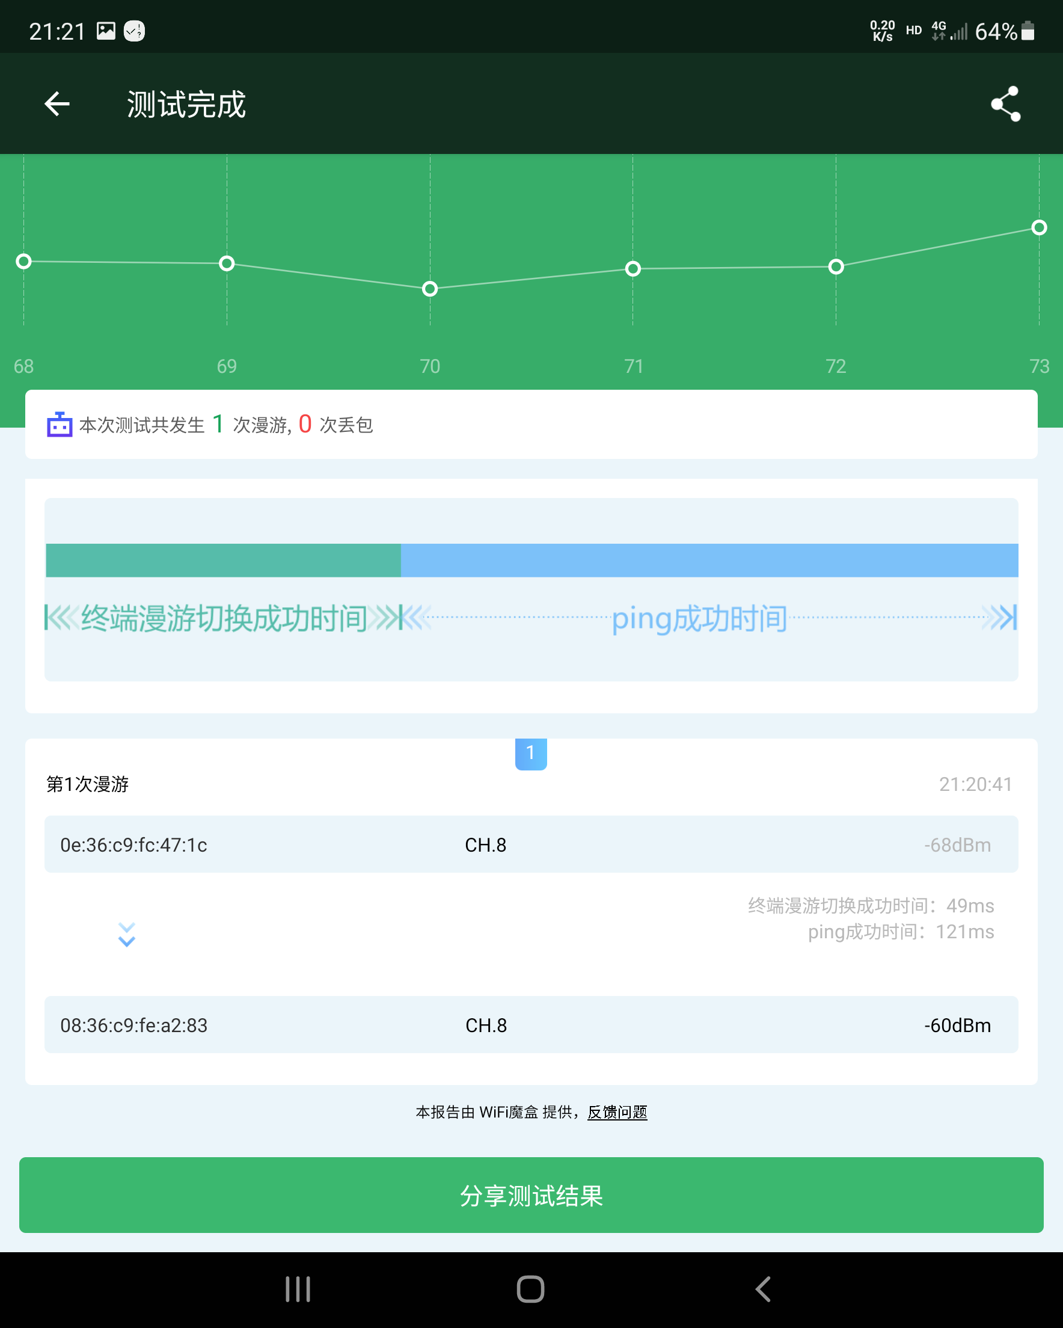Tap the 64% battery percentage
The image size is (1063, 1328).
point(996,31)
